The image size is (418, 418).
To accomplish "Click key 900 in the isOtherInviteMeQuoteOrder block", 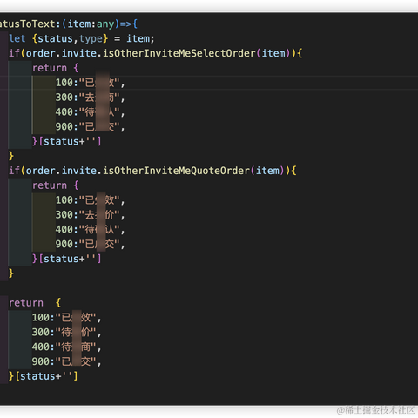I will [64, 244].
